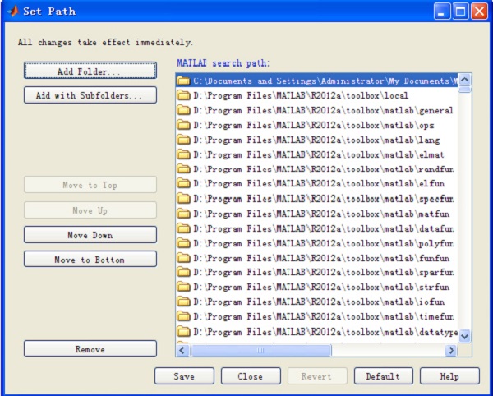493x396 pixels.
Task: Select folder icon of matlab\elmat entry
Action: point(183,154)
